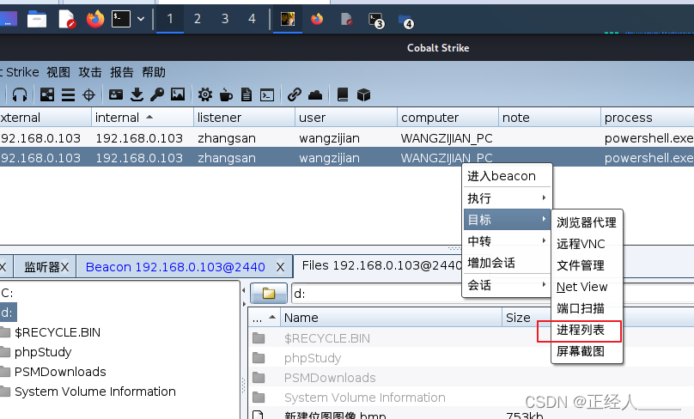
Task: Choose 增加会话 menu entry
Action: (507, 263)
